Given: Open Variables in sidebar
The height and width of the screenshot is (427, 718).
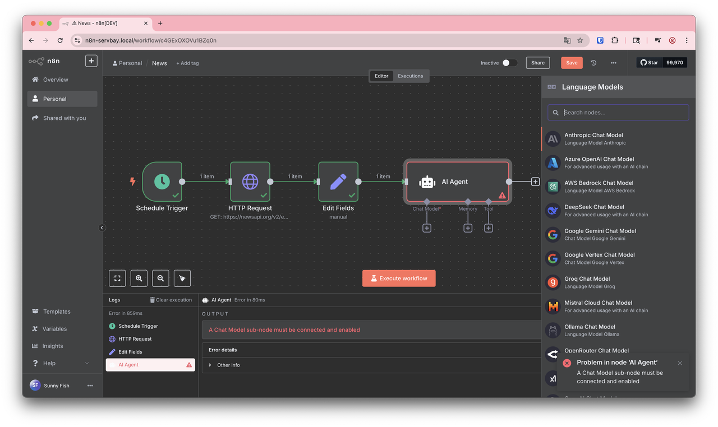Looking at the screenshot, I should point(62,329).
